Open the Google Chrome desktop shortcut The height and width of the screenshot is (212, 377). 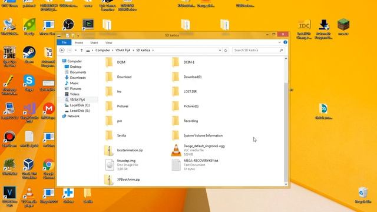coord(49,165)
